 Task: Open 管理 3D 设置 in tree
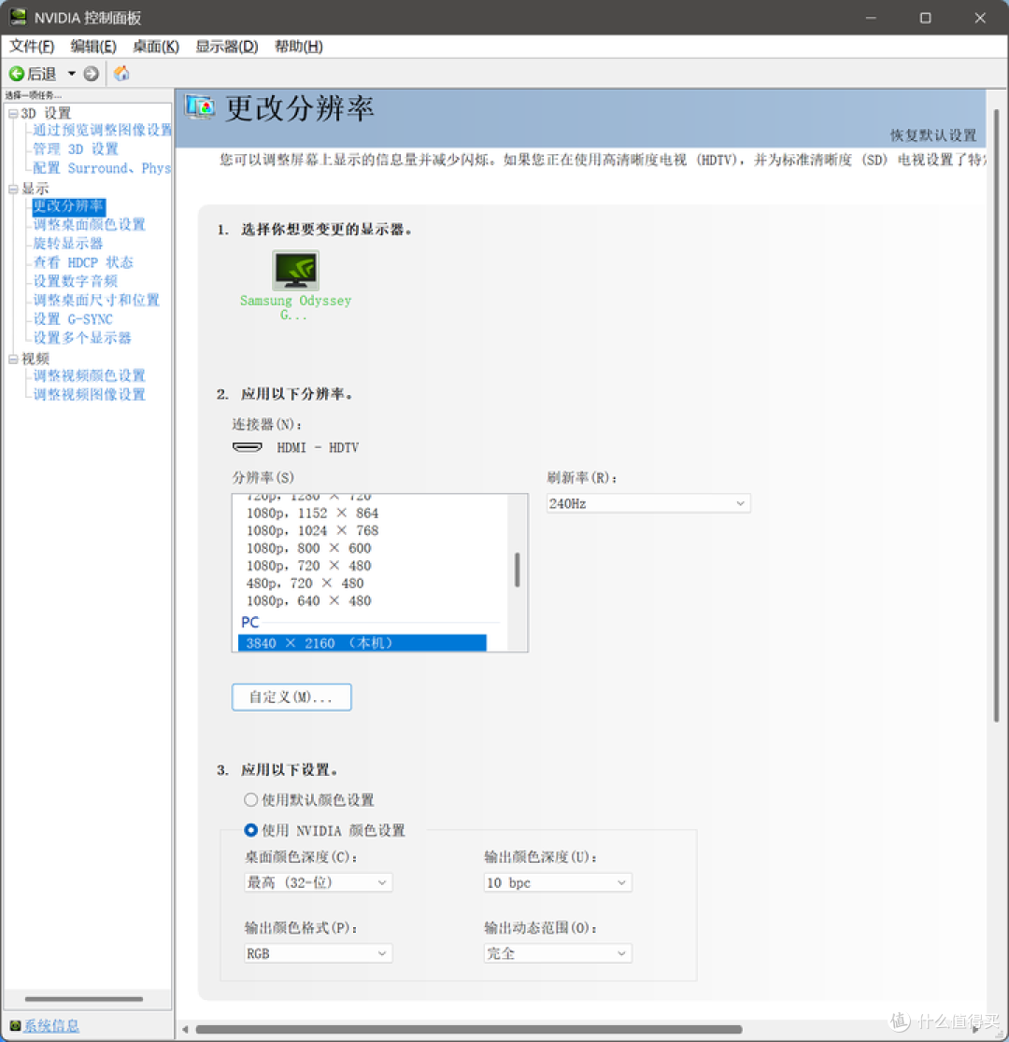tap(76, 148)
